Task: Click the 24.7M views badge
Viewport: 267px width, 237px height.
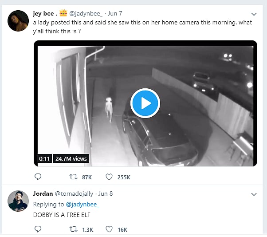Action: coord(71,158)
